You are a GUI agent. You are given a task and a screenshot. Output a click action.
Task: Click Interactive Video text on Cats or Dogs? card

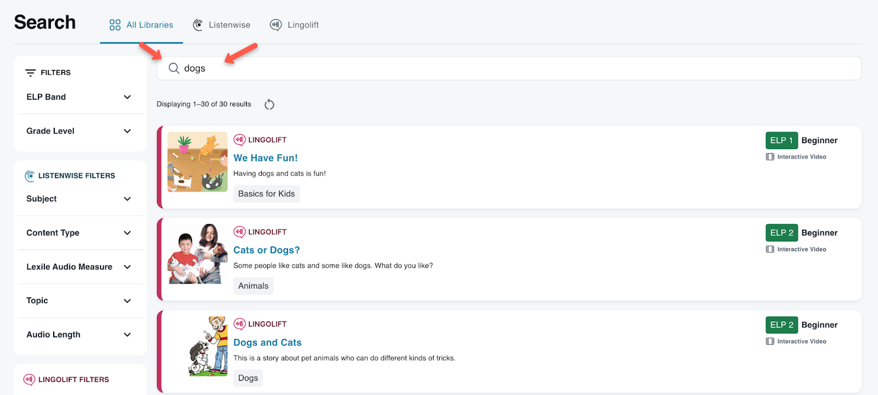802,249
